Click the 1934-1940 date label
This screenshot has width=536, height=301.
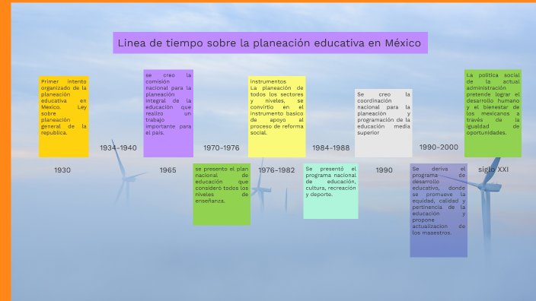coord(118,147)
